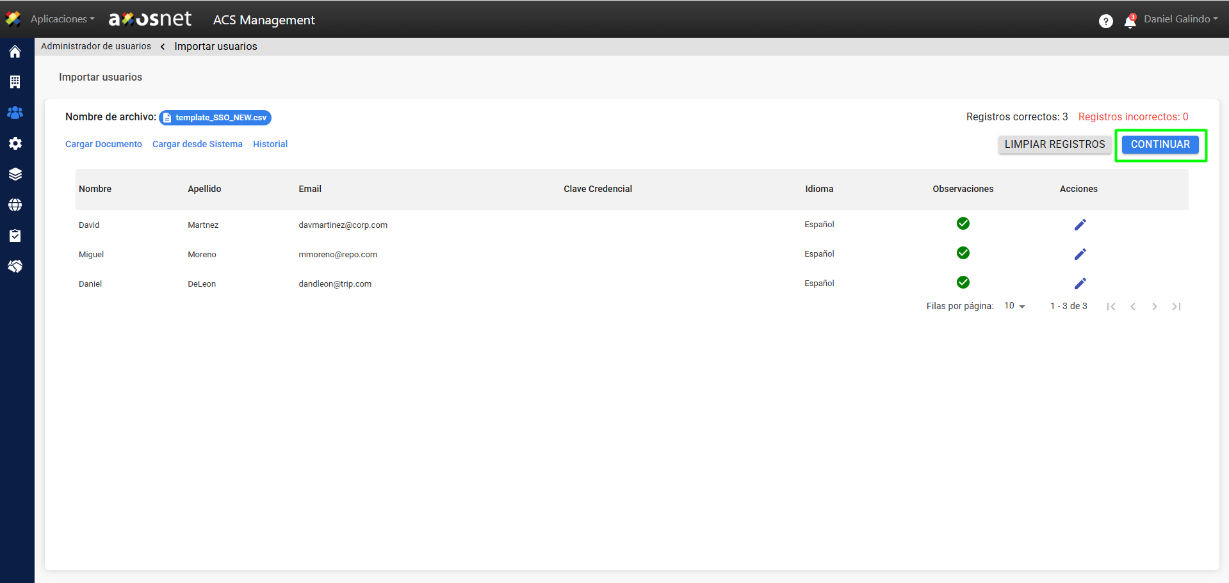The image size is (1229, 583).
Task: Select the Cargar desde Sistema tab
Action: point(197,144)
